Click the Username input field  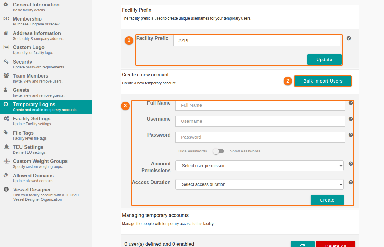(x=260, y=121)
